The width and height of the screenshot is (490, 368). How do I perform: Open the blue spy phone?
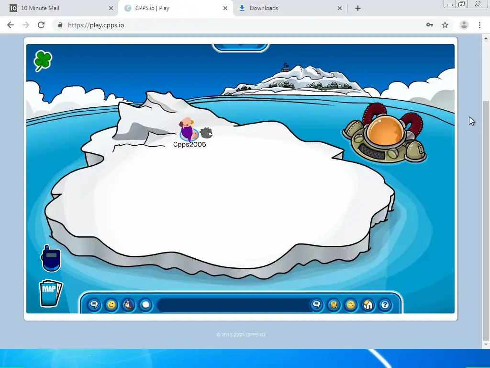coord(51,258)
